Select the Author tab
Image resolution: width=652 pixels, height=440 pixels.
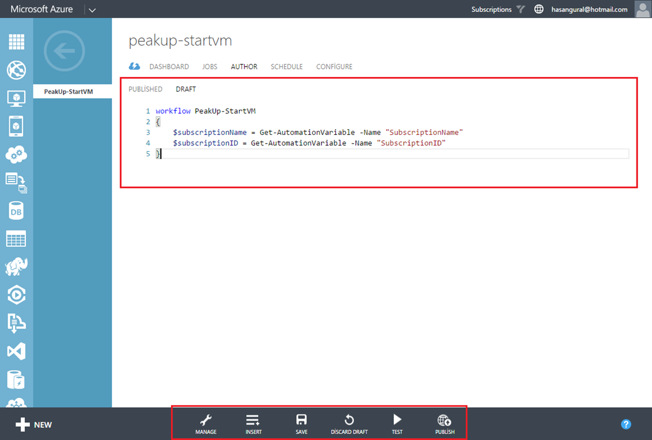244,67
